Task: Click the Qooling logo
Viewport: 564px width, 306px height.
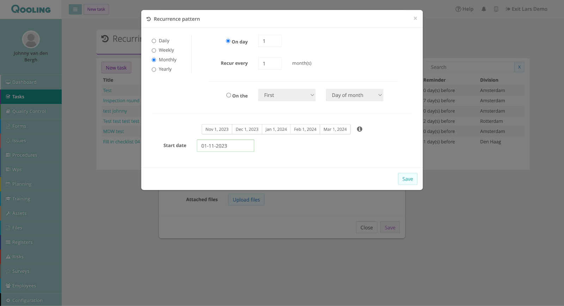Action: click(31, 9)
